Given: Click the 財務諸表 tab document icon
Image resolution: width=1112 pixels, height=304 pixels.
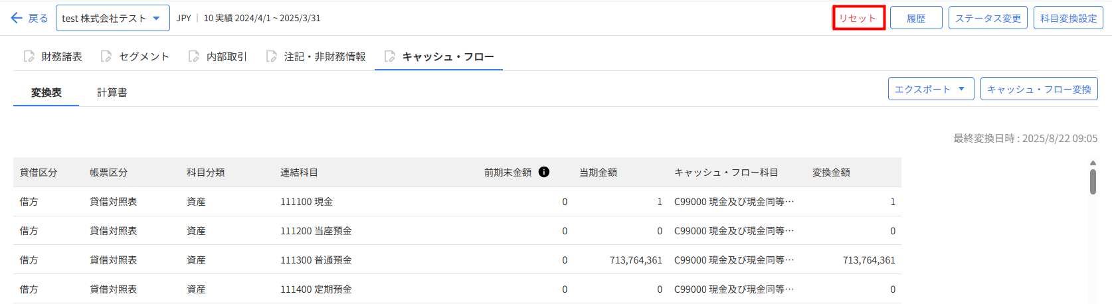Looking at the screenshot, I should [x=29, y=56].
